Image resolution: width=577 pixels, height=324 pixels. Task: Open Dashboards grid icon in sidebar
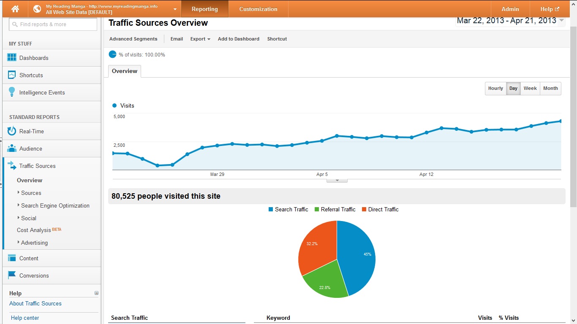pos(12,58)
